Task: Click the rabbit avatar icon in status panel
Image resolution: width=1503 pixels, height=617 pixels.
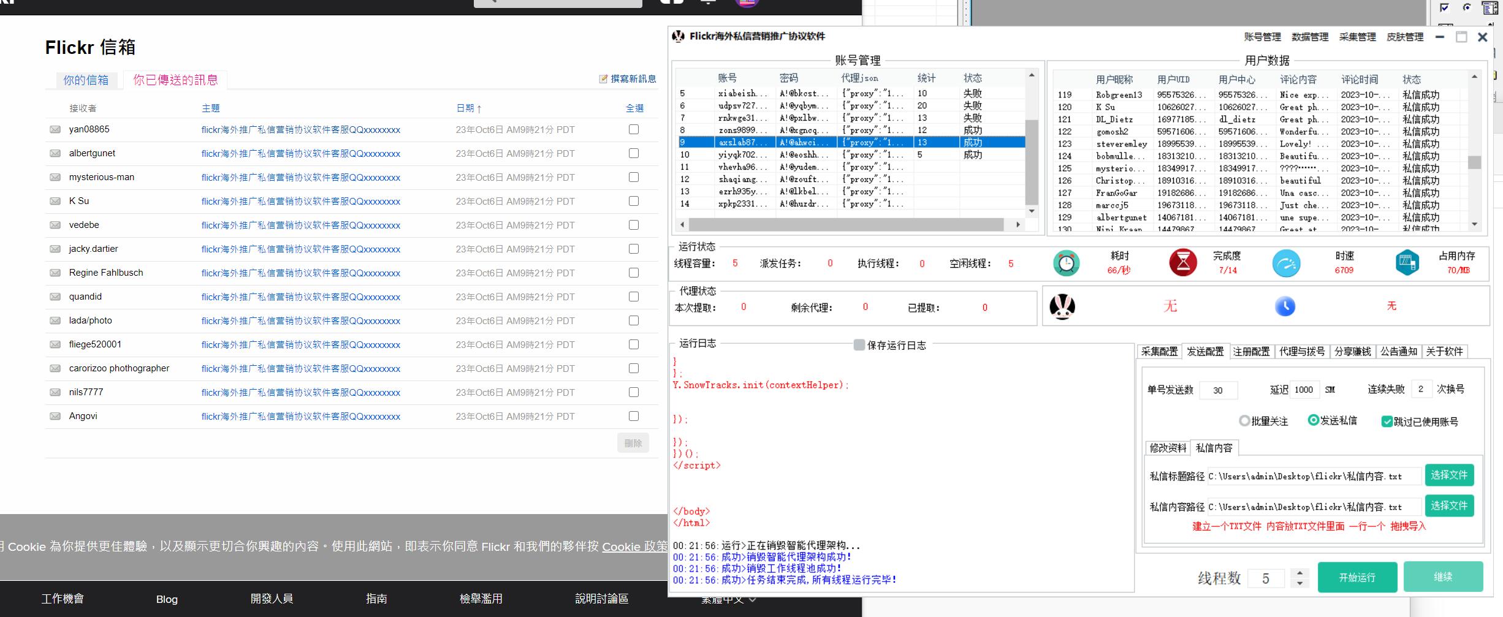Action: pyautogui.click(x=1062, y=306)
